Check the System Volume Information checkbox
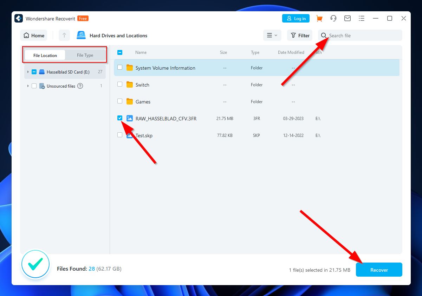Screen dimensions: 422x296 click(x=120, y=67)
